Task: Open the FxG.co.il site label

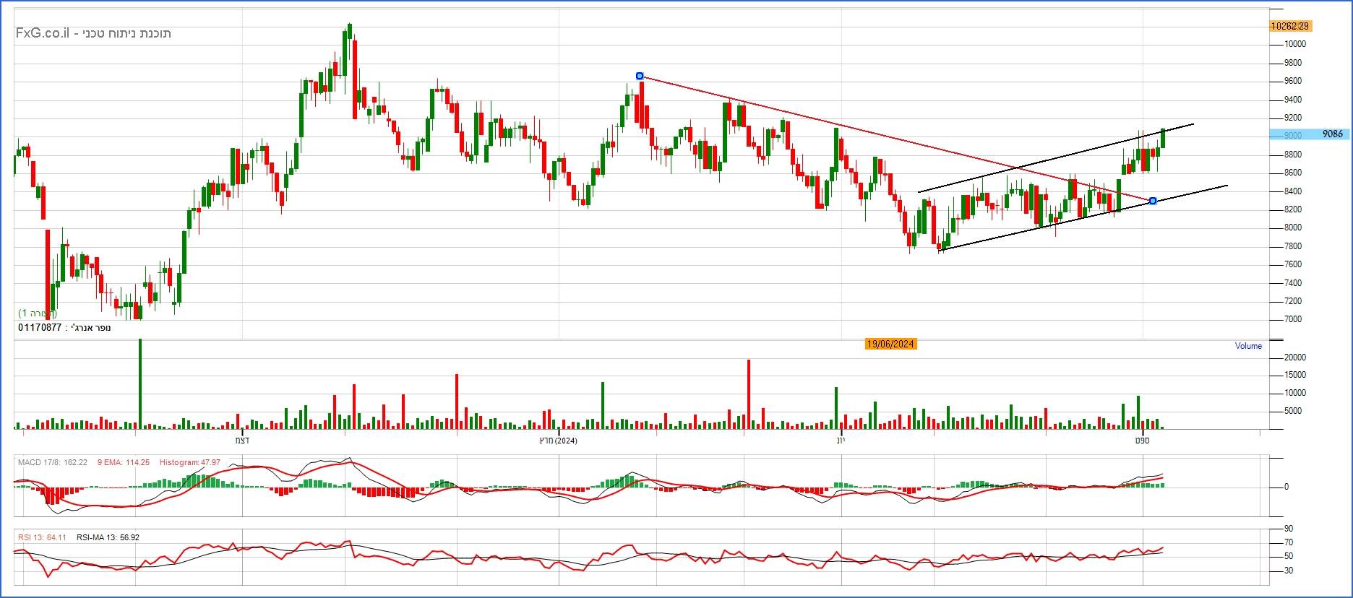Action: click(x=43, y=33)
